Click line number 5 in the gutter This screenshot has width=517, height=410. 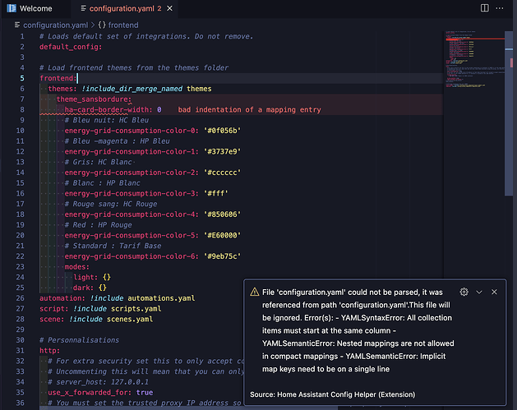click(x=21, y=78)
